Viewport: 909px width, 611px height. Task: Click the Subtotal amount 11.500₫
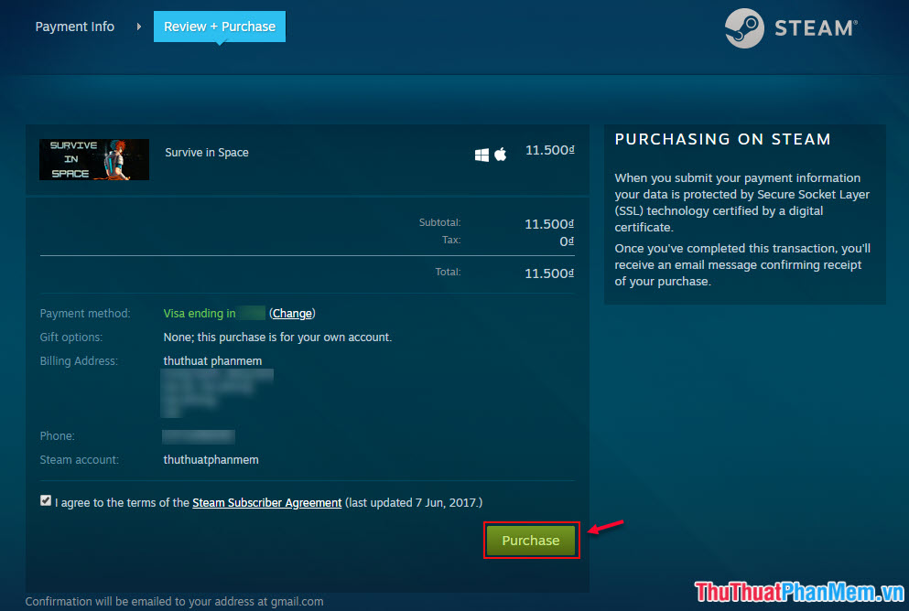tap(549, 224)
